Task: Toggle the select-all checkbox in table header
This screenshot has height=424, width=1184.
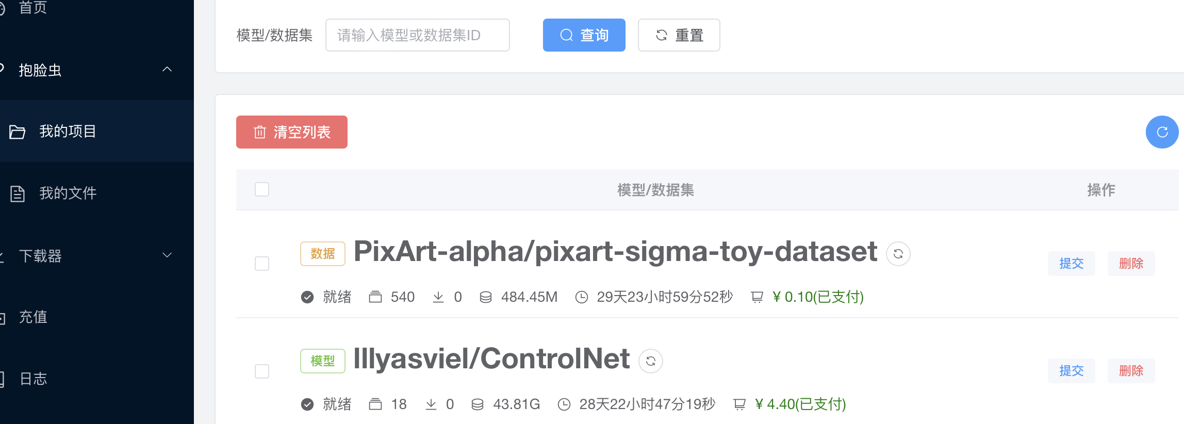Action: [262, 189]
